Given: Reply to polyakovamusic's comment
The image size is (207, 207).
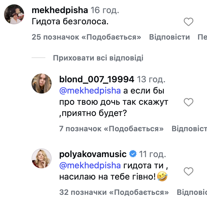Looking at the screenshot, I should [x=192, y=192].
